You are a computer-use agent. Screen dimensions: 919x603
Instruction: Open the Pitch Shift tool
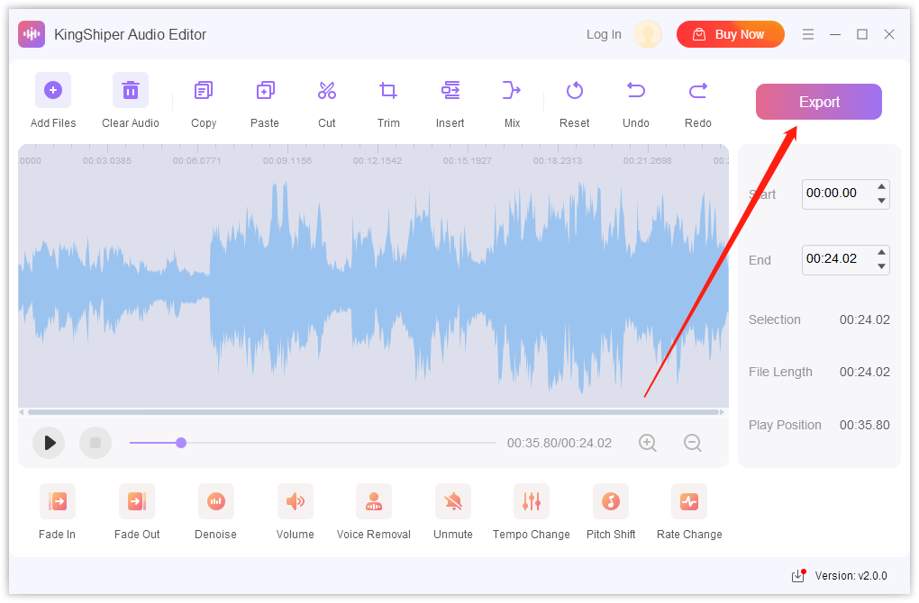click(x=611, y=501)
